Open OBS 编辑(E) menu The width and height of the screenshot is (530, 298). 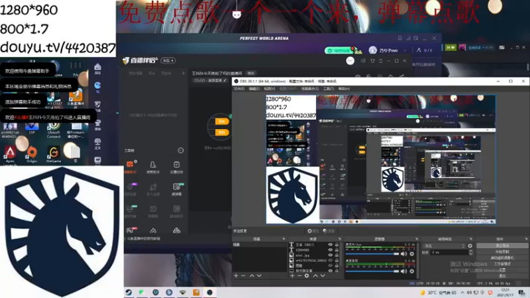click(254, 89)
